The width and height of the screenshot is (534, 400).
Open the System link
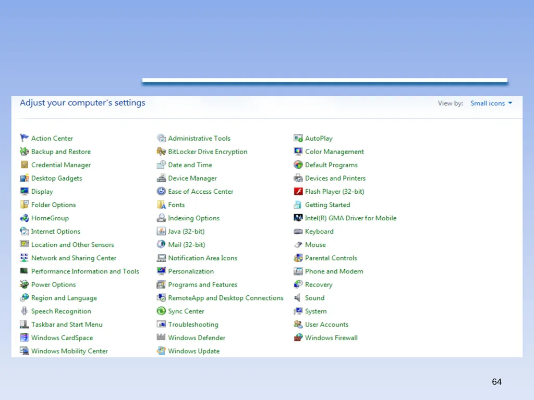point(315,311)
